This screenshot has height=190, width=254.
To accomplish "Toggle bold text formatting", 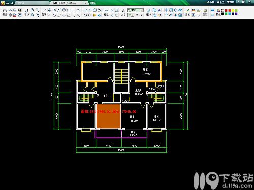I will pos(137,15).
